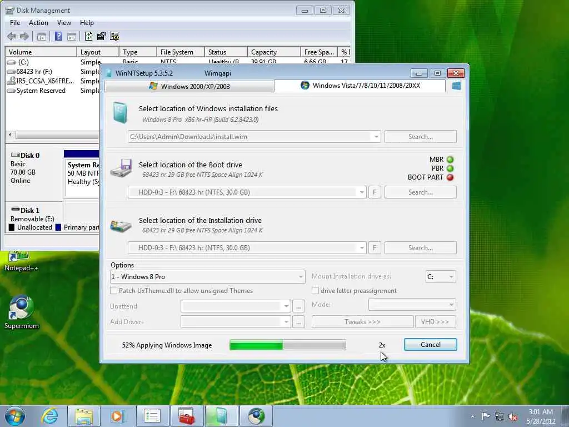Sort by the Capacity column header
This screenshot has width=569, height=427.
pyautogui.click(x=274, y=52)
